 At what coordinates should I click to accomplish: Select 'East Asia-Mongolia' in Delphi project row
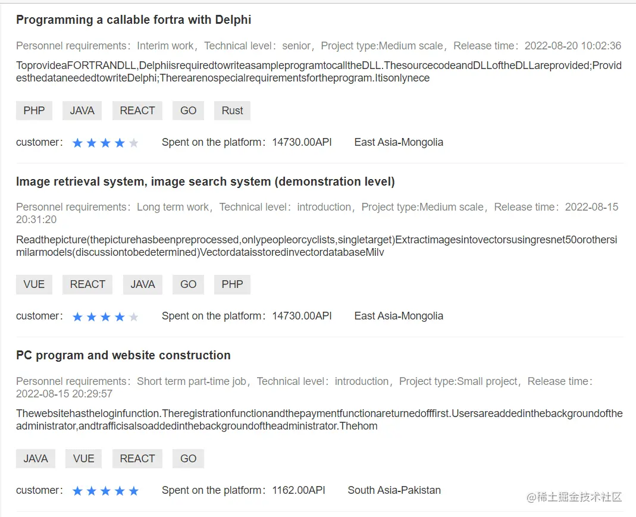click(x=399, y=142)
